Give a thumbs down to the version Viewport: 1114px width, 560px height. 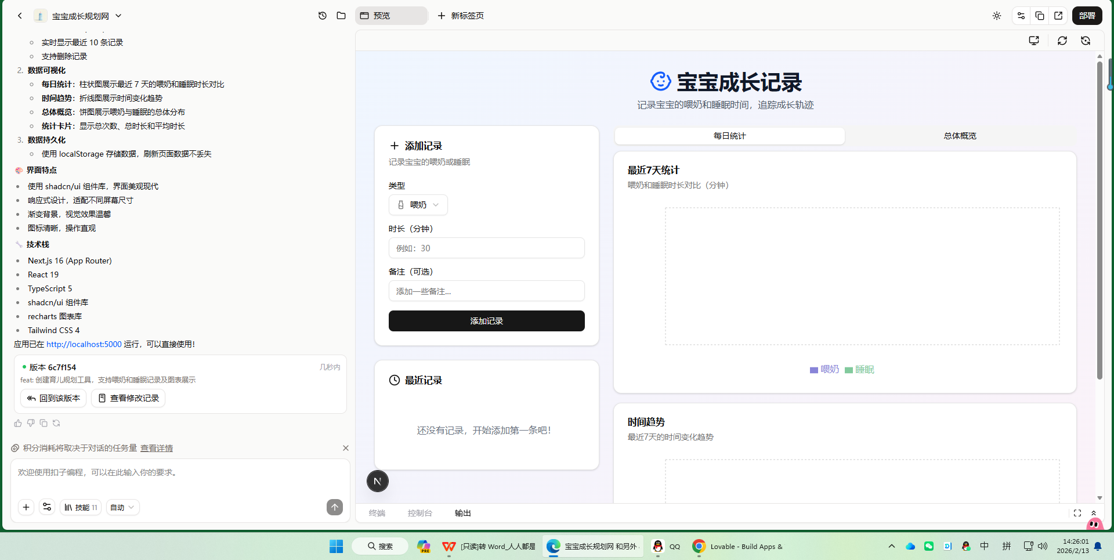coord(30,423)
